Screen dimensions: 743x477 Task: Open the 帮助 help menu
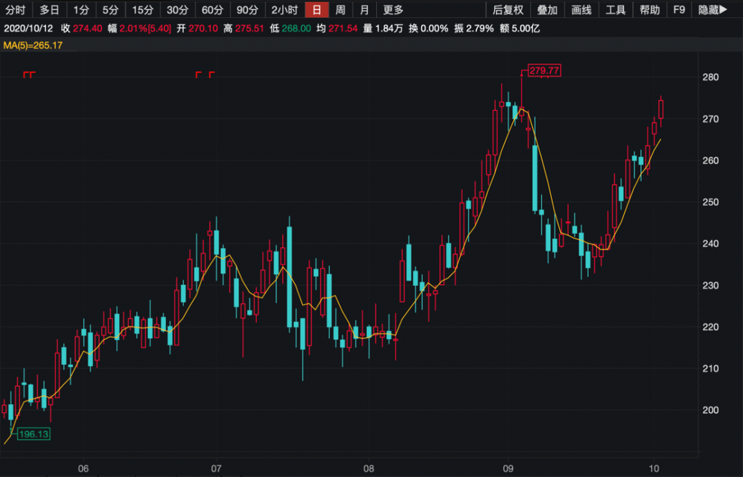tap(649, 10)
